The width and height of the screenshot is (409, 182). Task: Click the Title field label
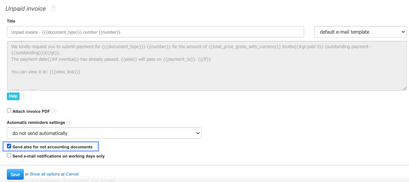click(x=11, y=21)
